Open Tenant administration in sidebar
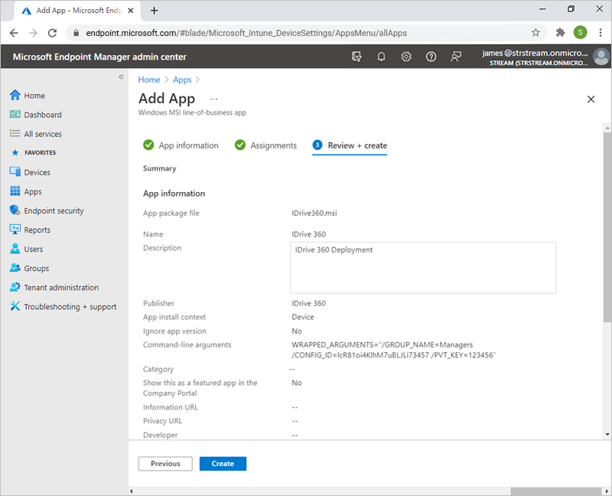 61,288
